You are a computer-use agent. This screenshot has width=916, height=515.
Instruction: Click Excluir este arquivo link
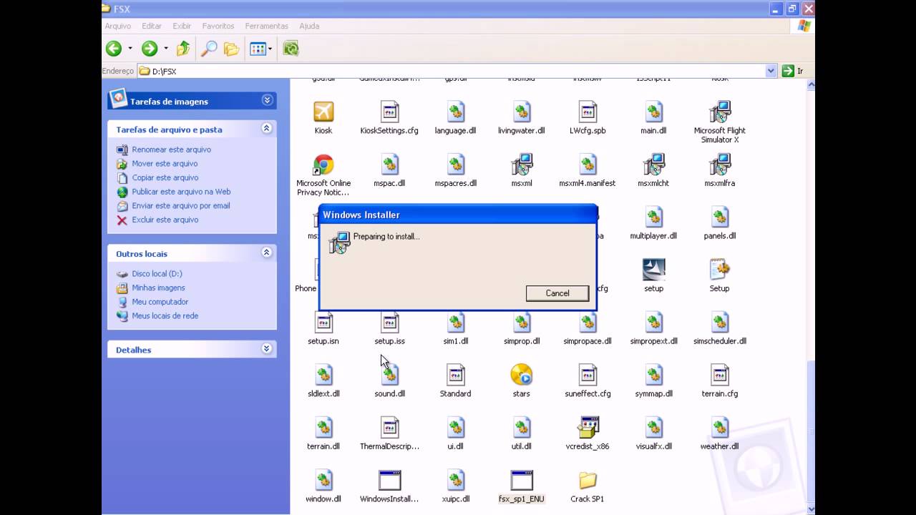[x=165, y=220]
